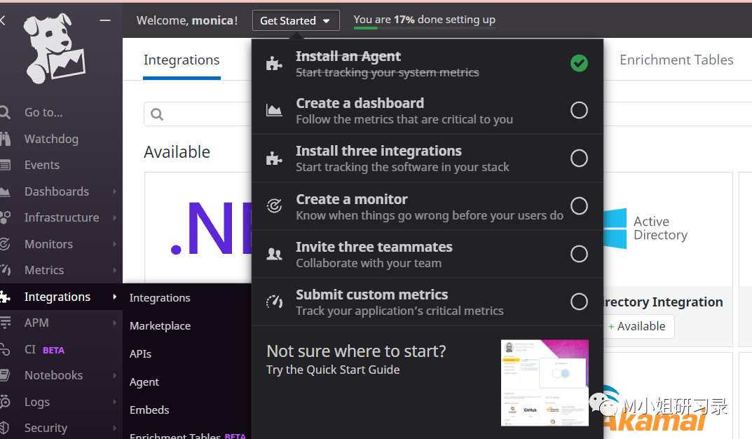Click the Submit custom metrics title
This screenshot has height=439, width=752.
371,294
